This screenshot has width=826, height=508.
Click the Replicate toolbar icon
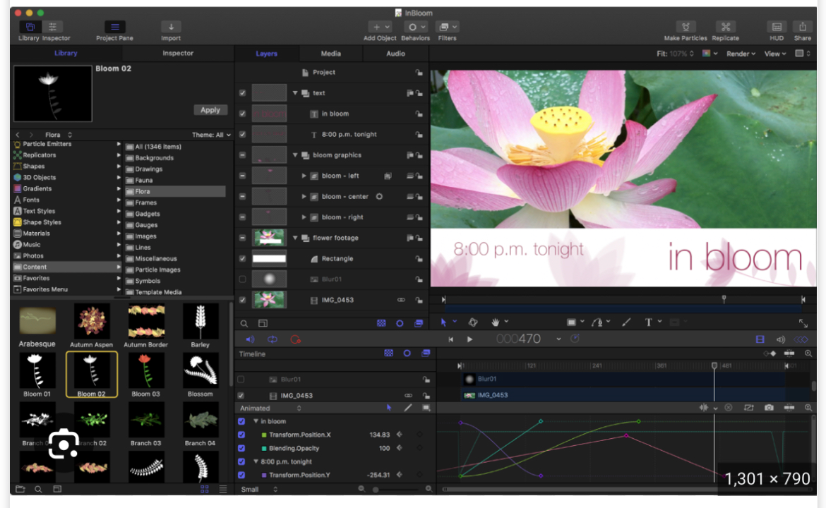pyautogui.click(x=725, y=27)
